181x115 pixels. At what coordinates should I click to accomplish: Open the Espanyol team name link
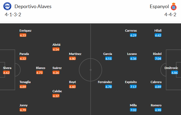[x=158, y=6]
